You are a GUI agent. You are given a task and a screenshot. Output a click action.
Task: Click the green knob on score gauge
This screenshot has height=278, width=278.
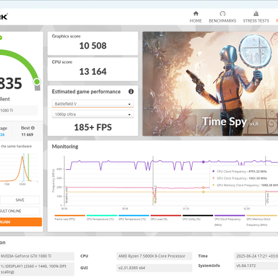click(37, 82)
